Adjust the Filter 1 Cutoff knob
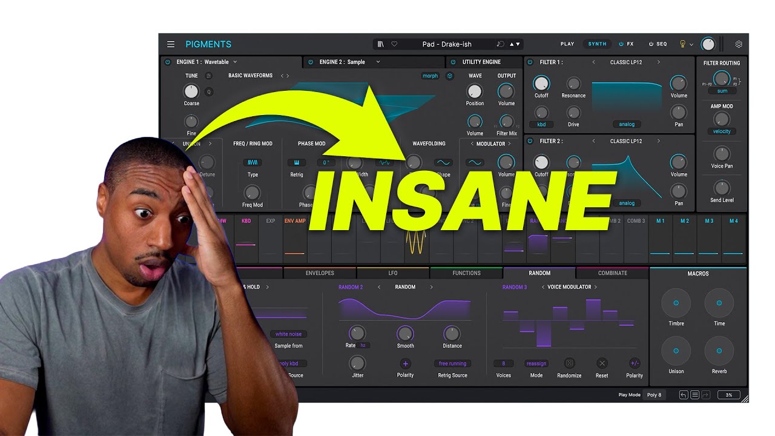The width and height of the screenshot is (775, 436). coord(541,84)
